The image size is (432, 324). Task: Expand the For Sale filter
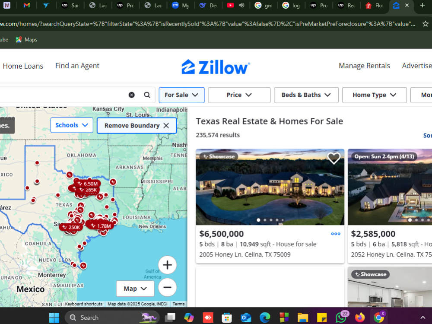pyautogui.click(x=181, y=95)
